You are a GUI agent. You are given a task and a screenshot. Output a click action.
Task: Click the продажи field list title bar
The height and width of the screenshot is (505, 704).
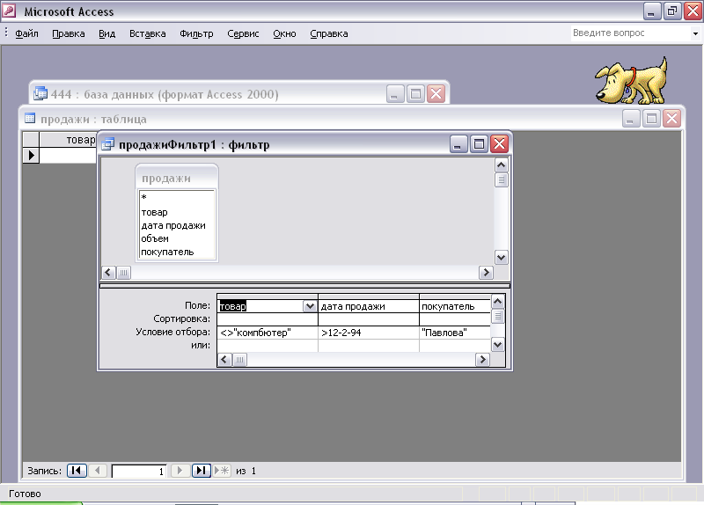(x=177, y=179)
